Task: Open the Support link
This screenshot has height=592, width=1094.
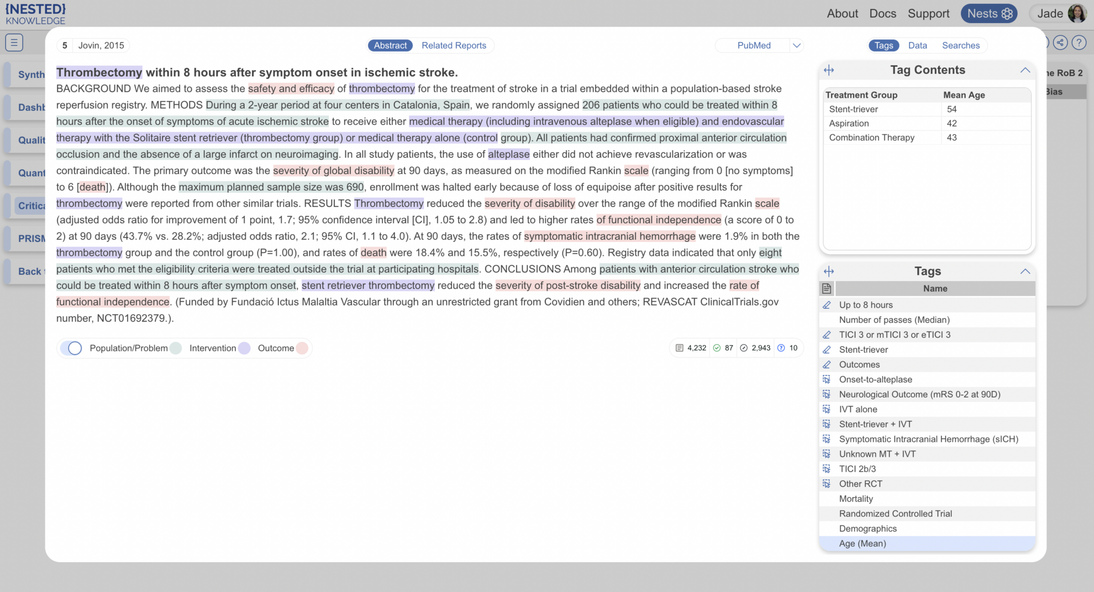Action: point(928,13)
